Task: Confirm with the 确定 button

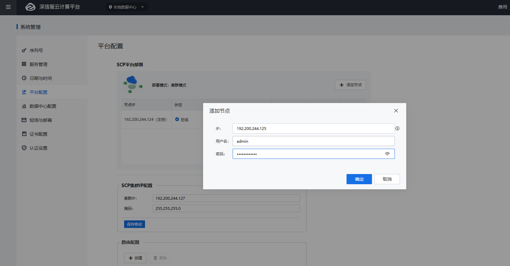Action: (359, 179)
